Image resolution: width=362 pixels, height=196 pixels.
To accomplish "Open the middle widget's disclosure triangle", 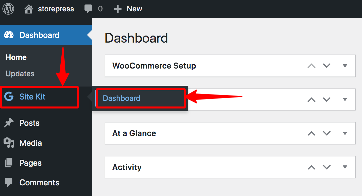I will coord(345,99).
